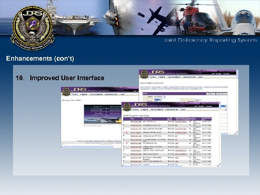Viewport: 260px width, 195px height.
Task: Click Clear Fields button in search form
Action: click(x=221, y=94)
